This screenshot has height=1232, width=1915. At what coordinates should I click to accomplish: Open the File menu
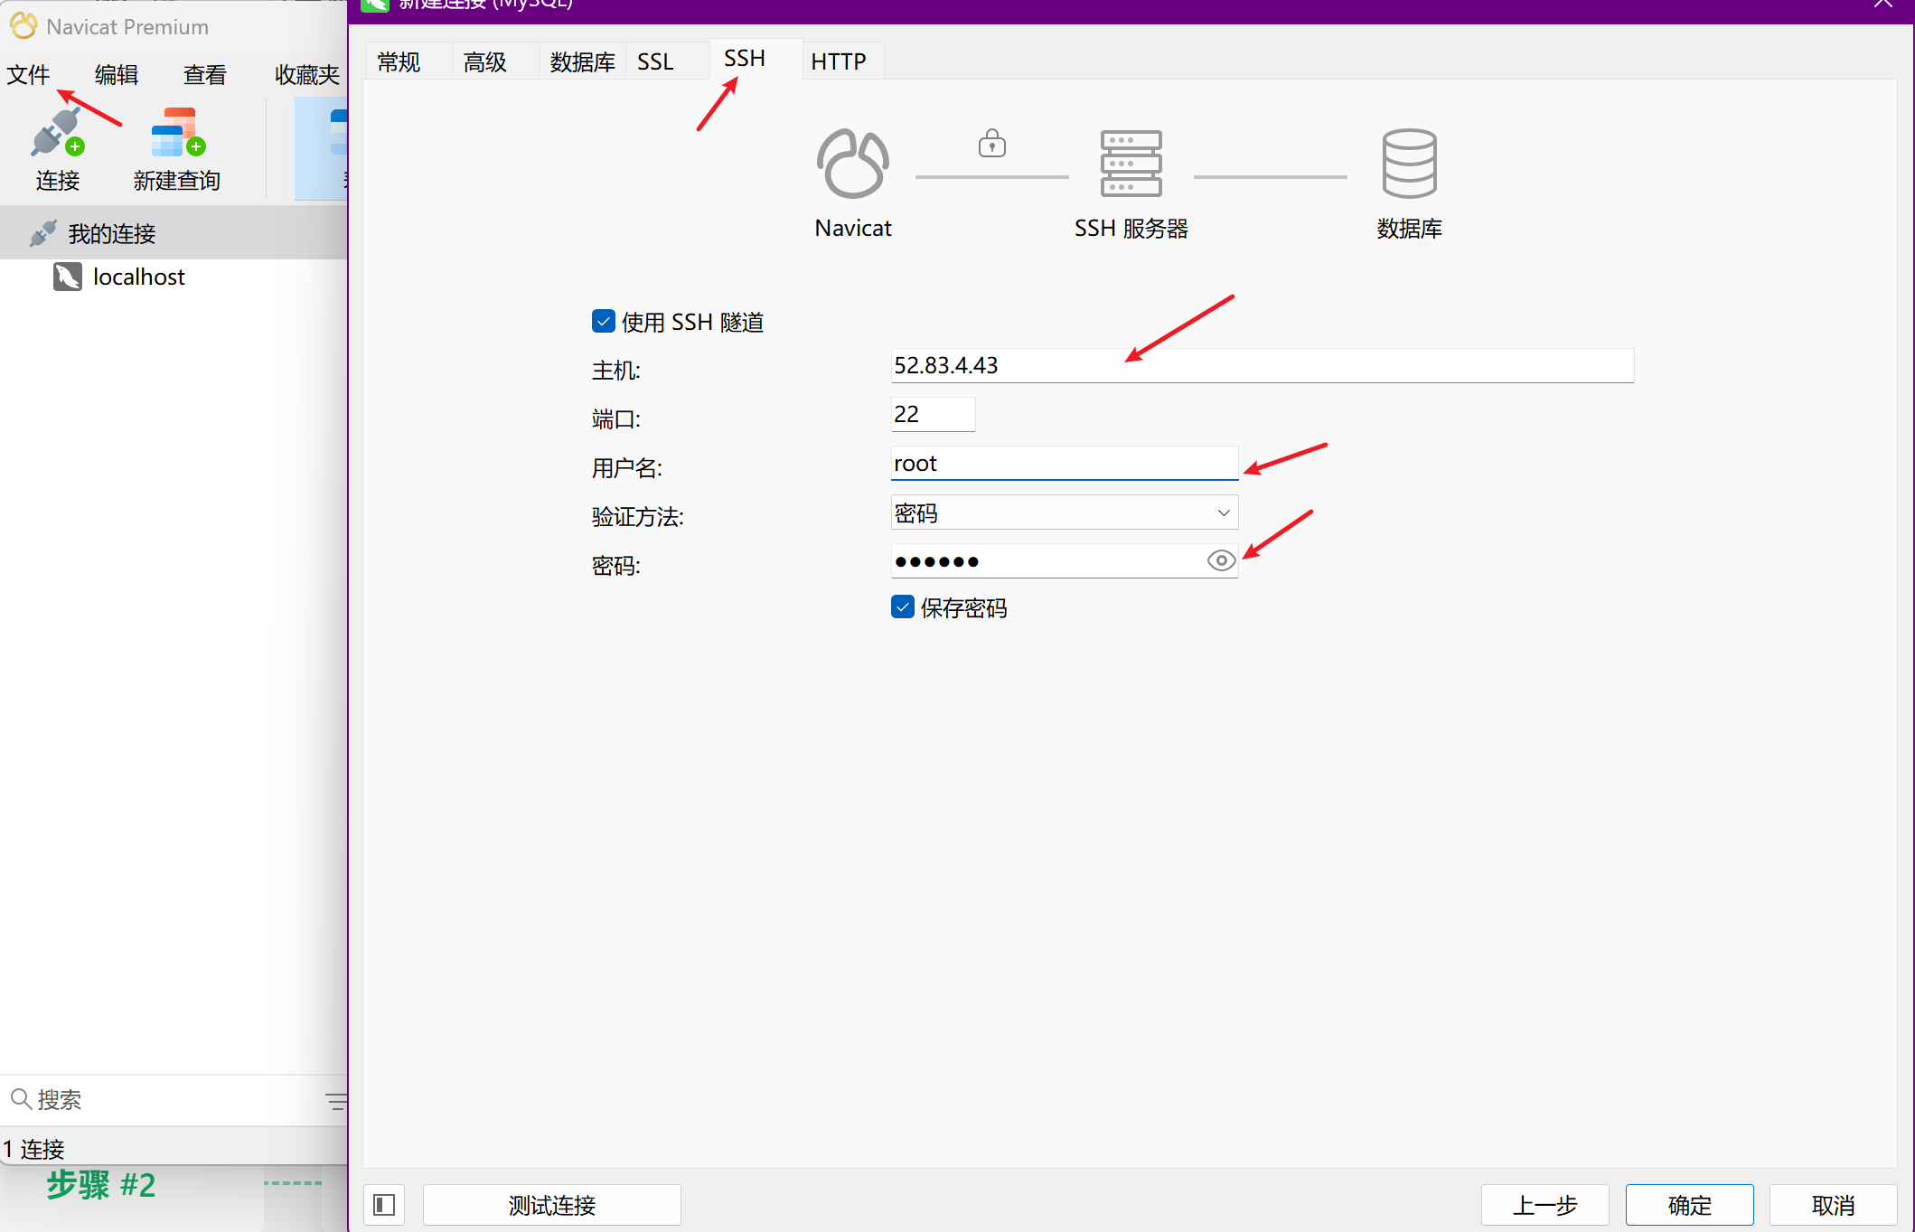pos(28,75)
